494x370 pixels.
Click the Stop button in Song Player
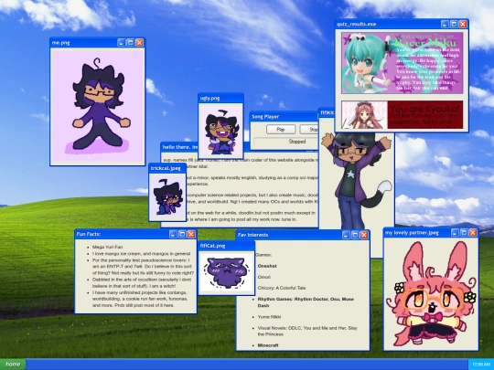click(309, 130)
